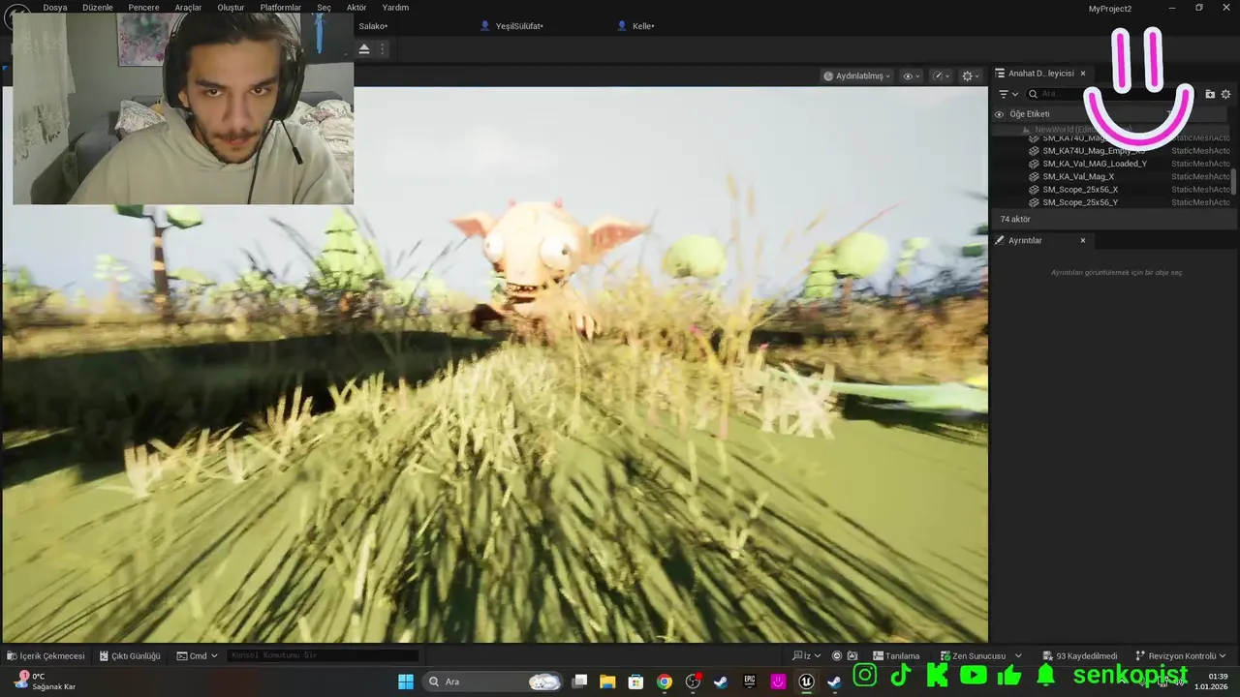Open the Tanılama diagnostics panel
This screenshot has height=697, width=1240.
896,655
